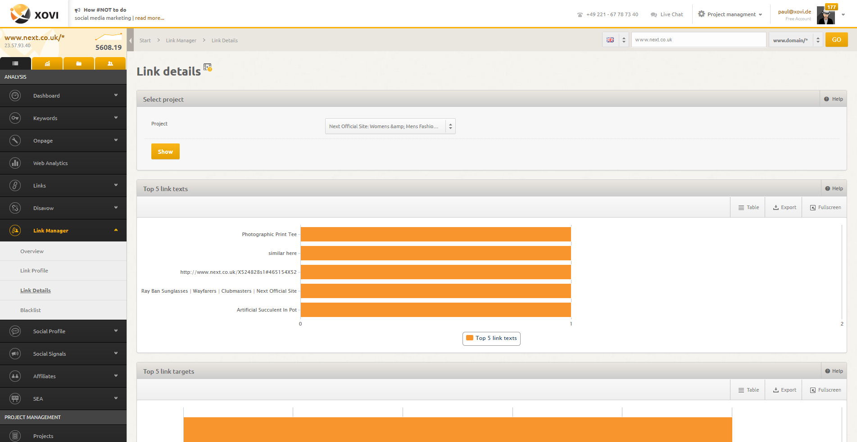Export Top 5 link texts
Viewport: 857px width, 442px height.
point(784,207)
